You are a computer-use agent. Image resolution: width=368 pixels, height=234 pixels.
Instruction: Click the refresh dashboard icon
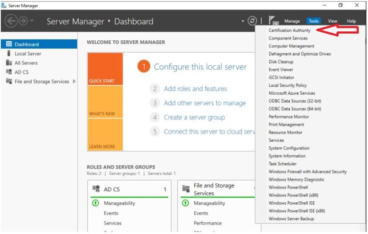click(253, 21)
